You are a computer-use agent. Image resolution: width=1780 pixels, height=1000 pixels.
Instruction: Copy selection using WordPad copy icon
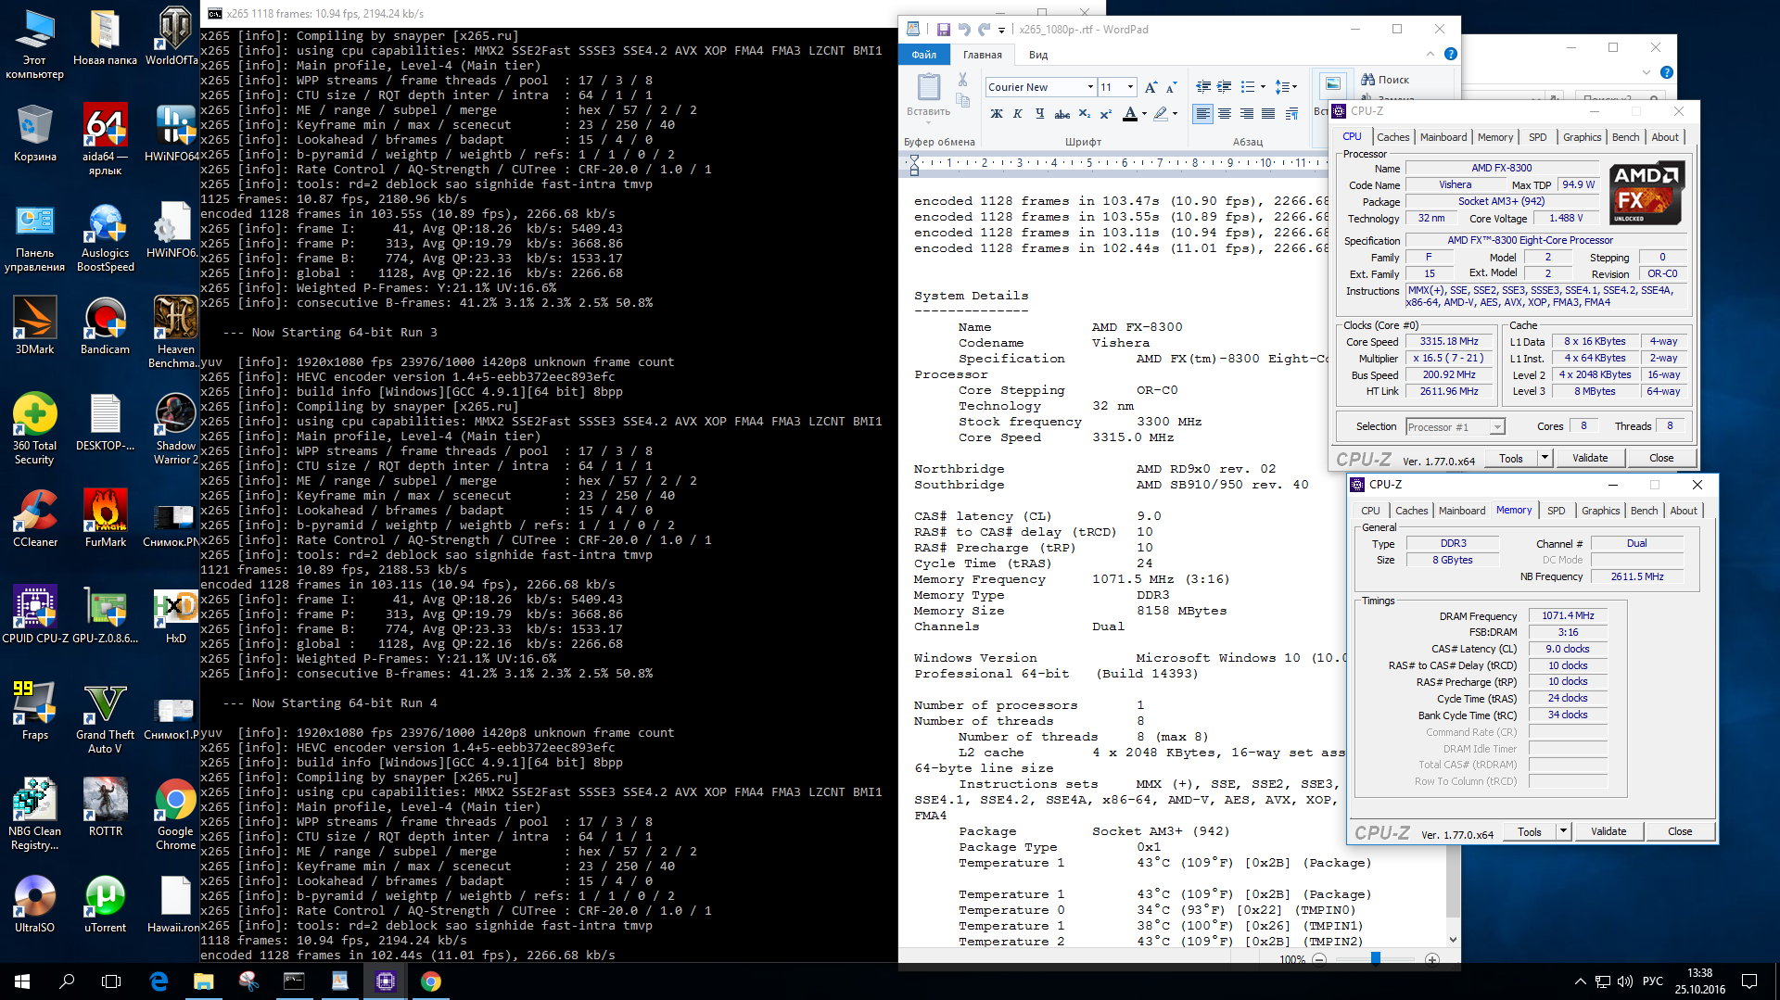coord(963,100)
